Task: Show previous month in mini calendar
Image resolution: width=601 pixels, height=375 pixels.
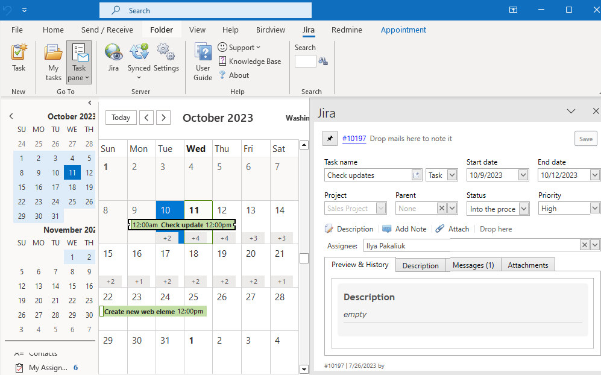Action: click(11, 116)
